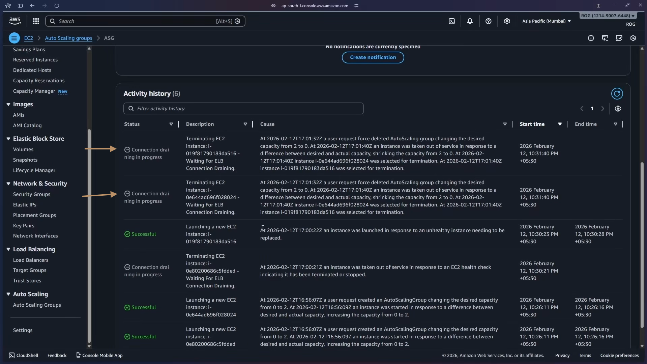This screenshot has width=647, height=364.
Task: Click the Create notification button
Action: coord(373,57)
